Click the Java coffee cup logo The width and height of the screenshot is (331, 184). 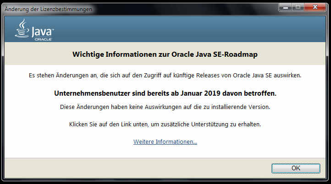click(22, 29)
